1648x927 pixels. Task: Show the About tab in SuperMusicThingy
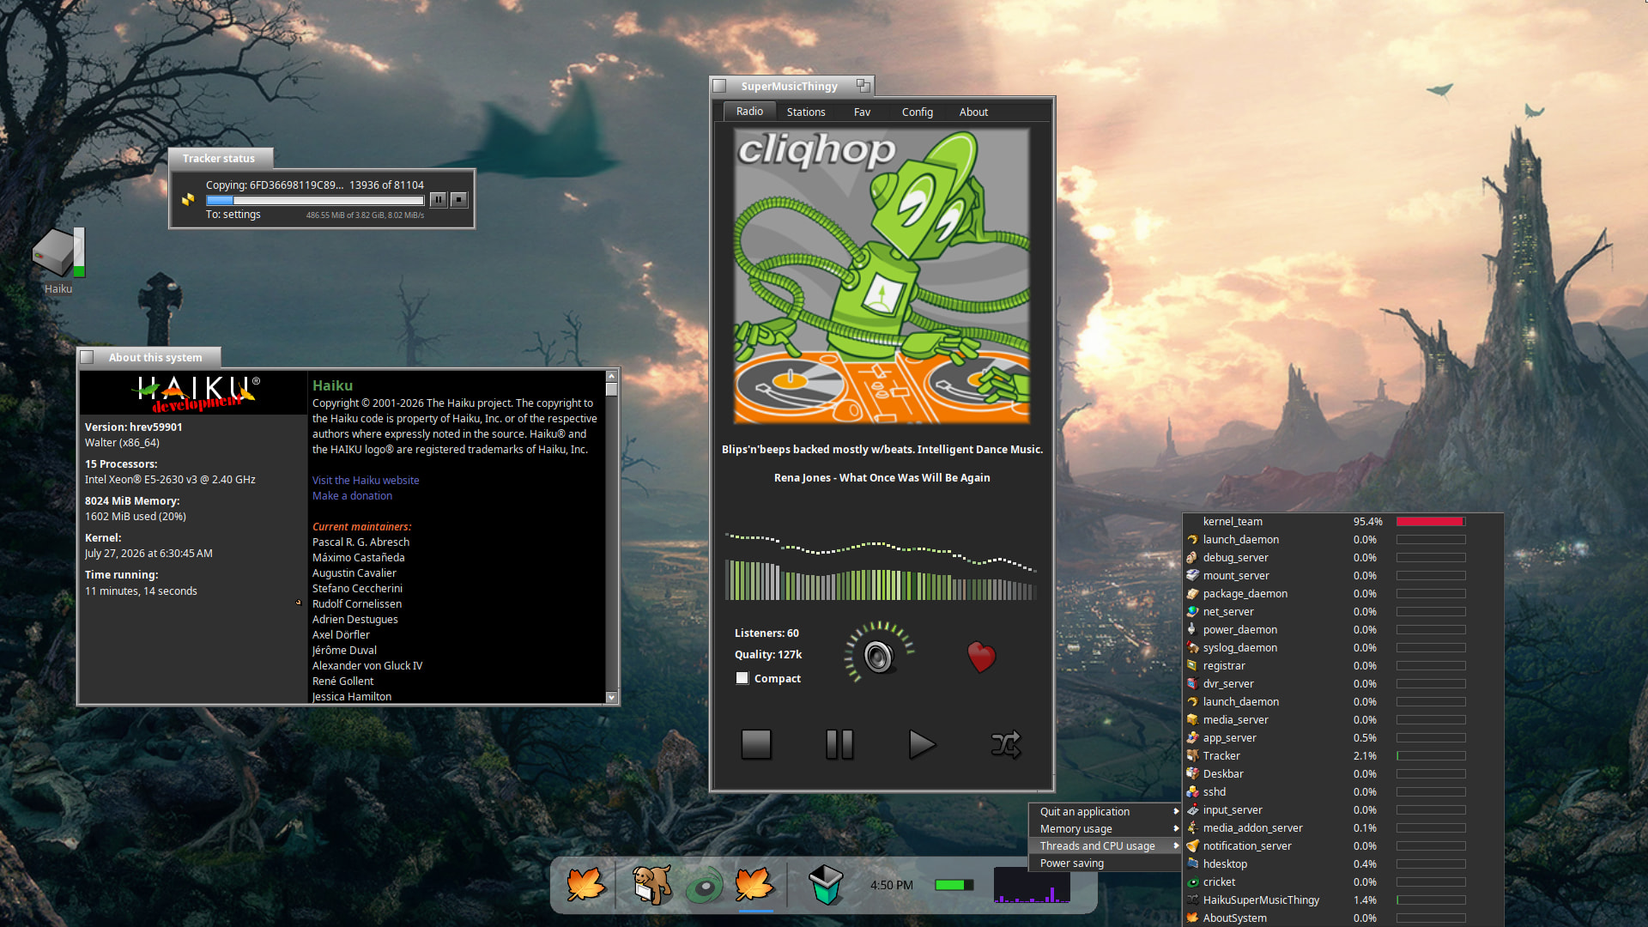[x=973, y=112]
